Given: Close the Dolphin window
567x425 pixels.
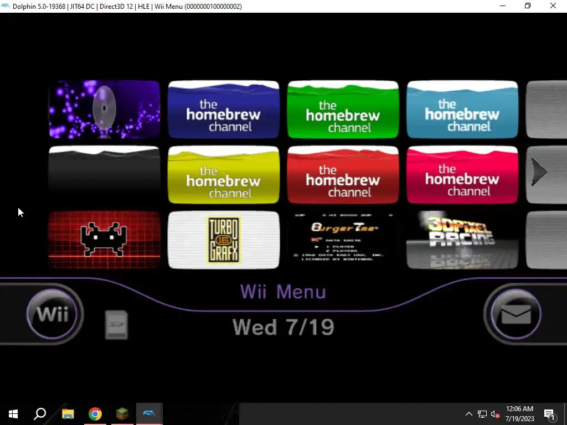Looking at the screenshot, I should pyautogui.click(x=553, y=6).
